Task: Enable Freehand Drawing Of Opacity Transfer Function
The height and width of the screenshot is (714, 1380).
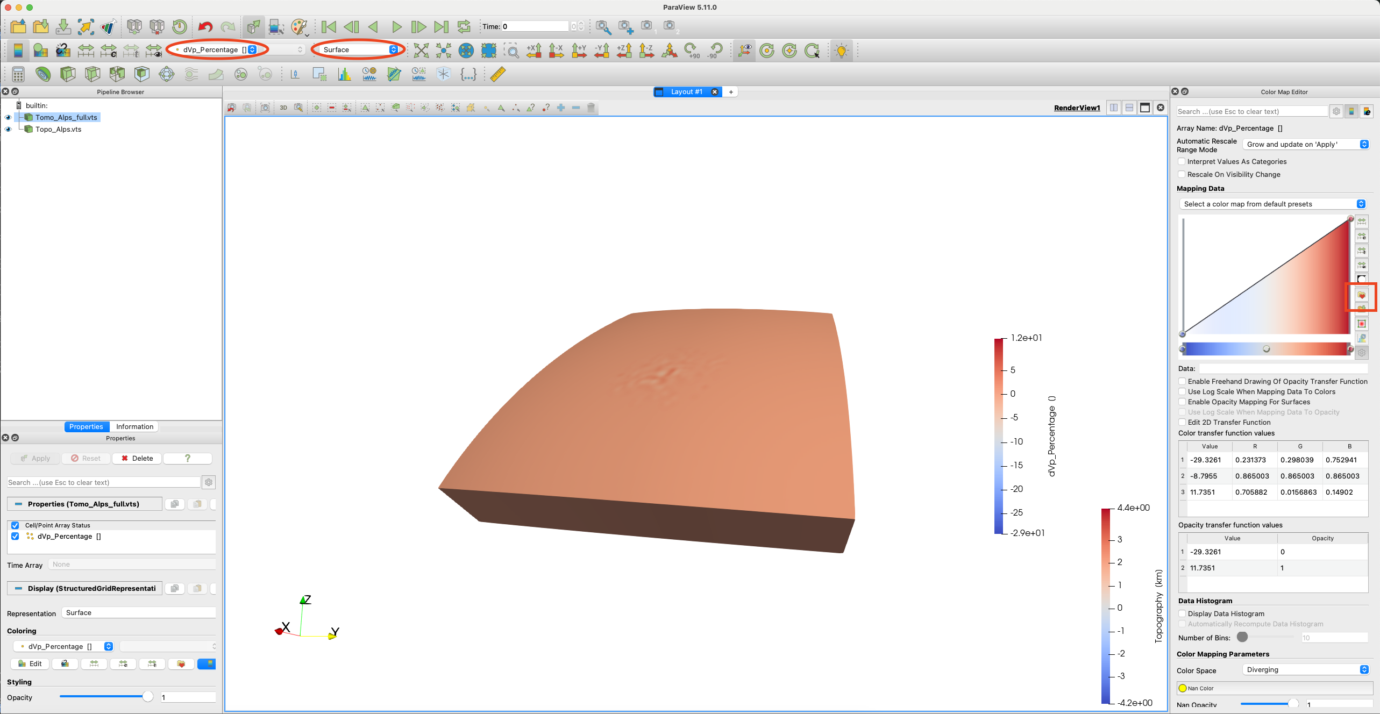Action: 1182,381
